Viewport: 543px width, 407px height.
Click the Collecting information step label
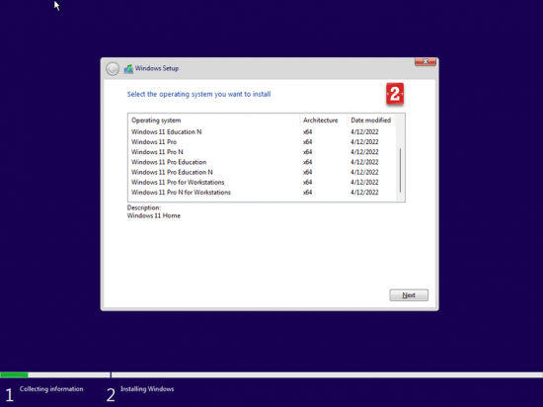(x=51, y=389)
